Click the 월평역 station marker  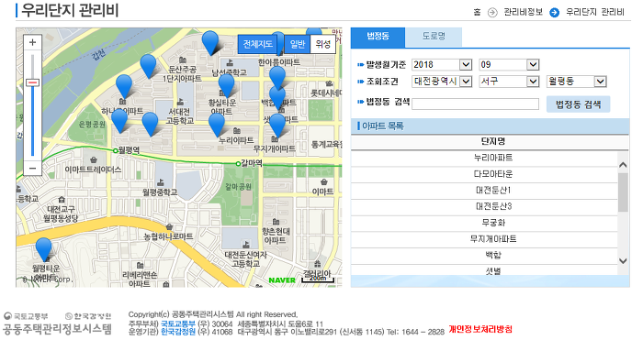pos(116,151)
